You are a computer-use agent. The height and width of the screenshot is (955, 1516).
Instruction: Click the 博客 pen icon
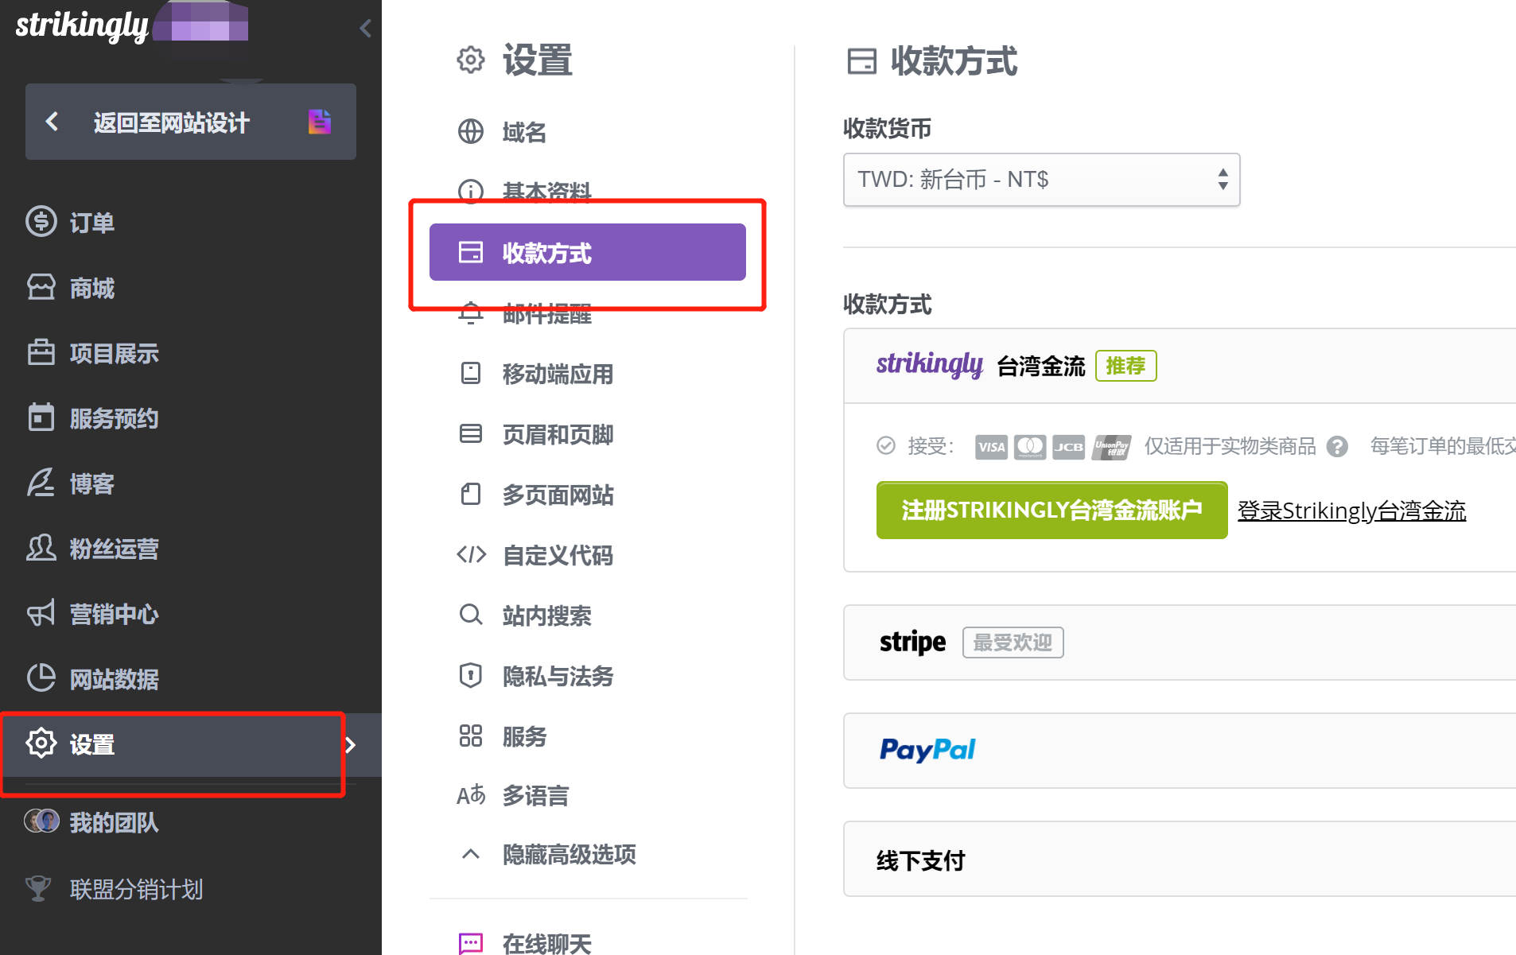click(41, 483)
